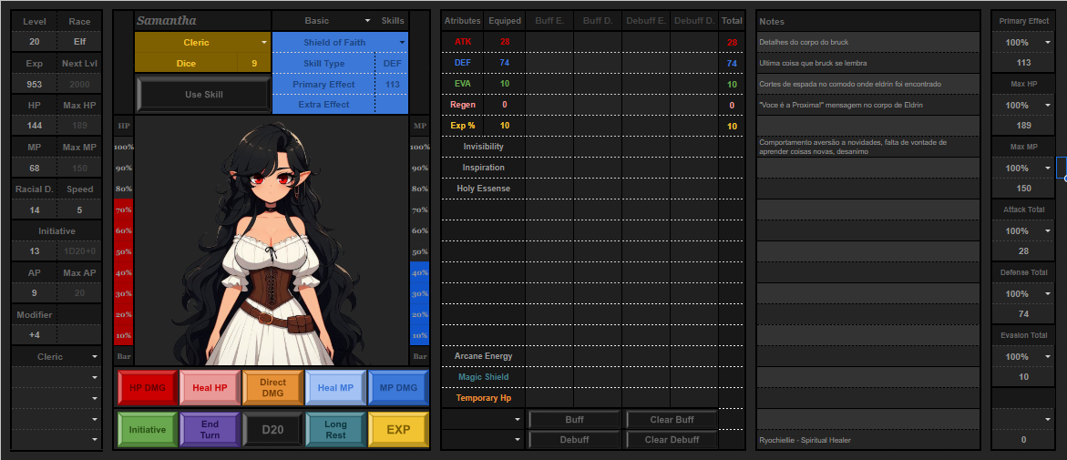
Task: Roll Initiative with the green button
Action: tap(148, 429)
